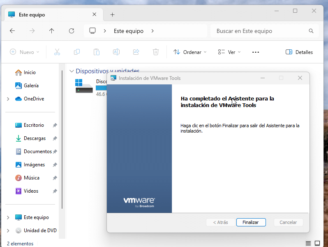Select Unidad de DVD in the sidebar
This screenshot has width=328, height=247.
pyautogui.click(x=40, y=231)
